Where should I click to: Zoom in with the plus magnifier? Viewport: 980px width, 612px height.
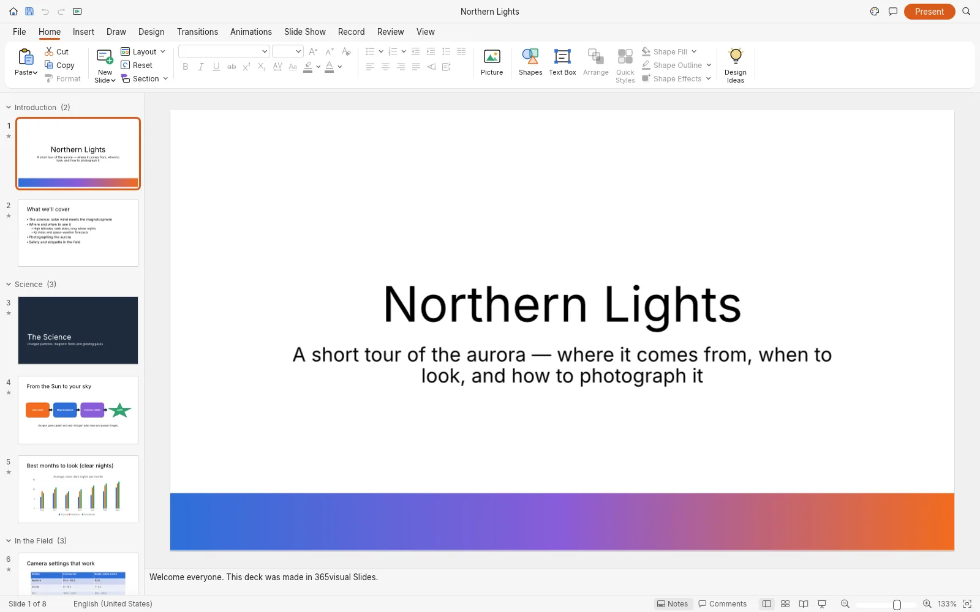point(927,604)
